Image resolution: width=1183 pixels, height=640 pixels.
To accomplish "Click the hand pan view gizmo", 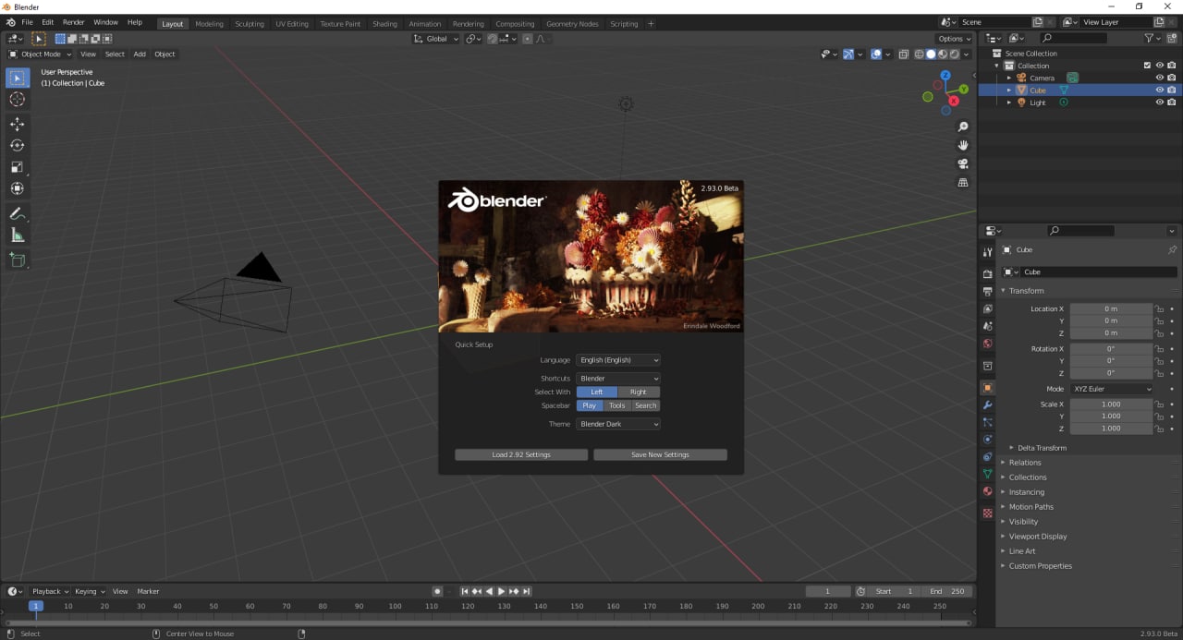I will 963,145.
